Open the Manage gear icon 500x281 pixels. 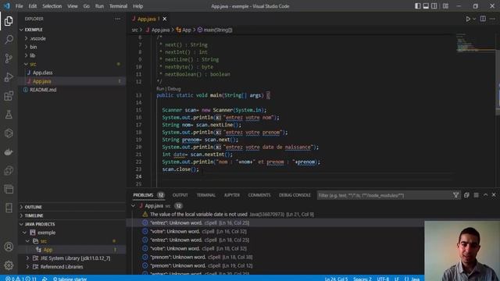coord(9,265)
